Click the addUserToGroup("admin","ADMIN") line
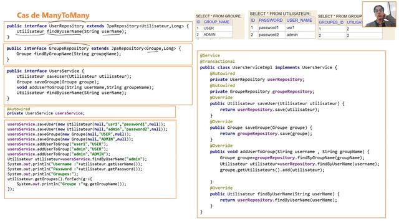 coord(59,154)
